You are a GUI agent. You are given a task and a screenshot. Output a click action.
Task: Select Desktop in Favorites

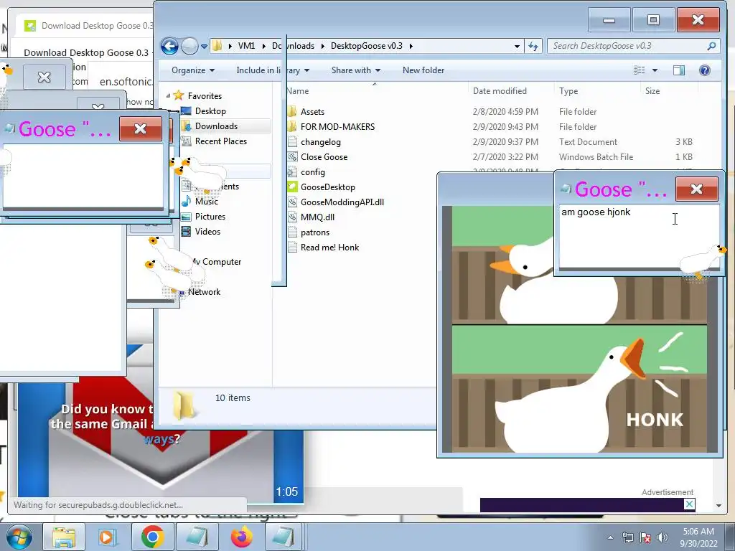pos(210,111)
